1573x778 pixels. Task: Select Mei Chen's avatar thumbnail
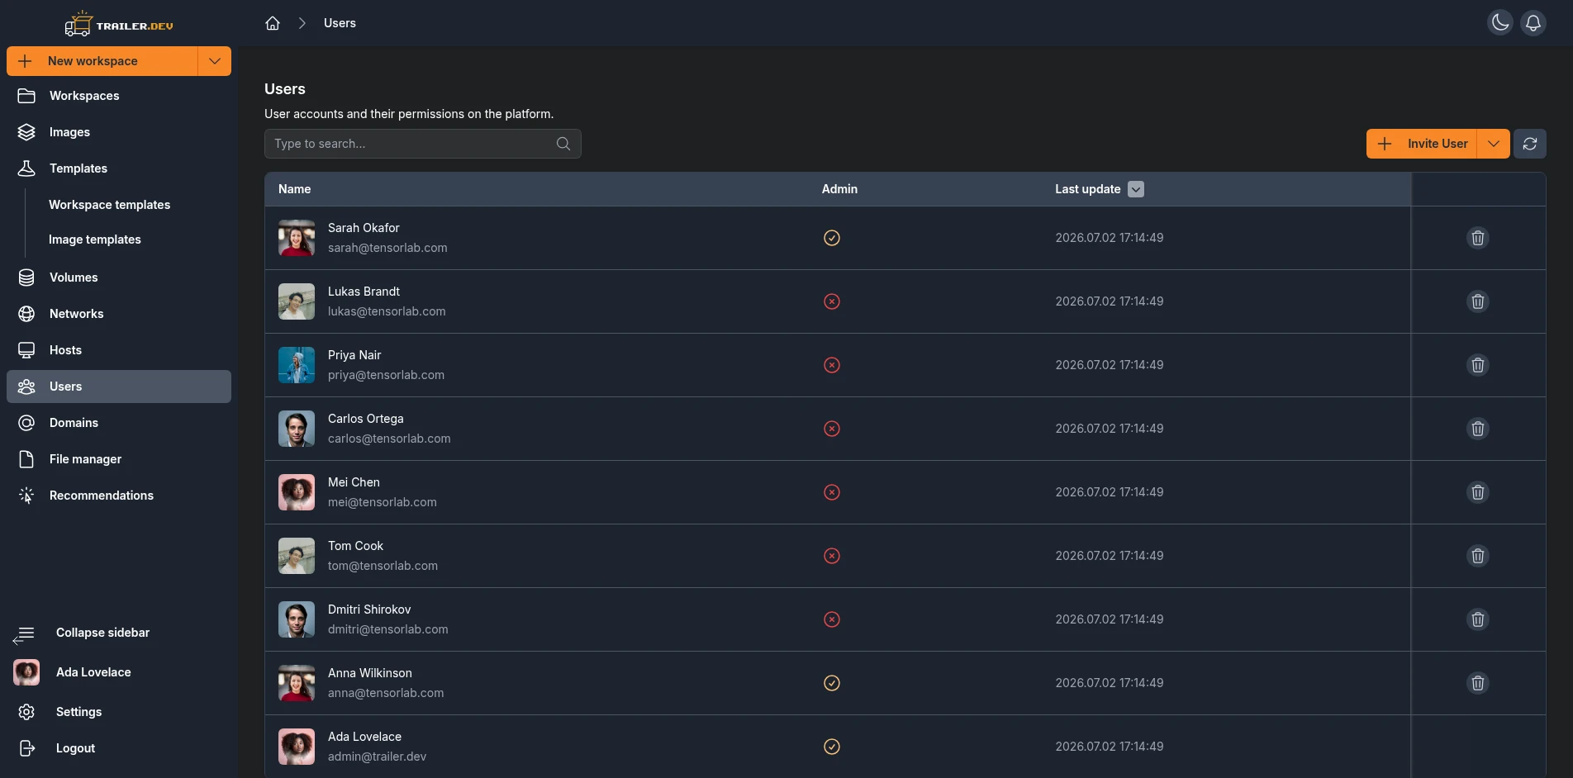click(x=297, y=492)
